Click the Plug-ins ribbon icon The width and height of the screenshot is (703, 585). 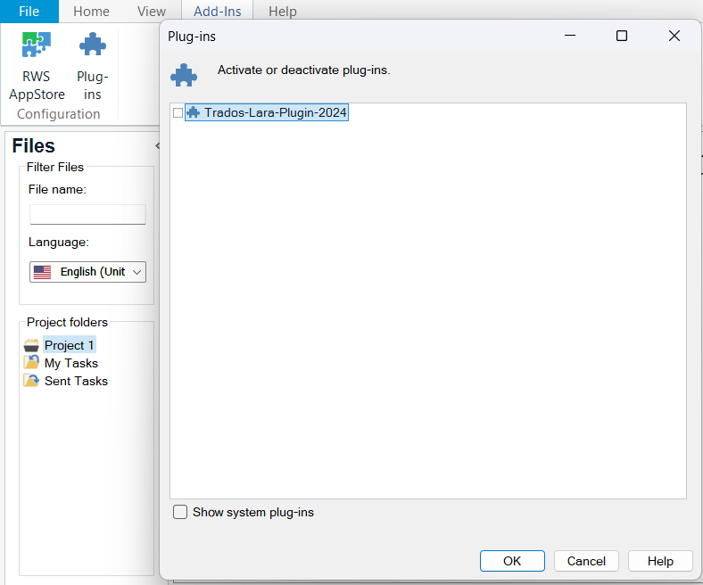[92, 45]
